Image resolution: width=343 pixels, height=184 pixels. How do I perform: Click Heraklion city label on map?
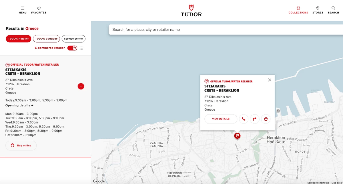tap(276, 139)
